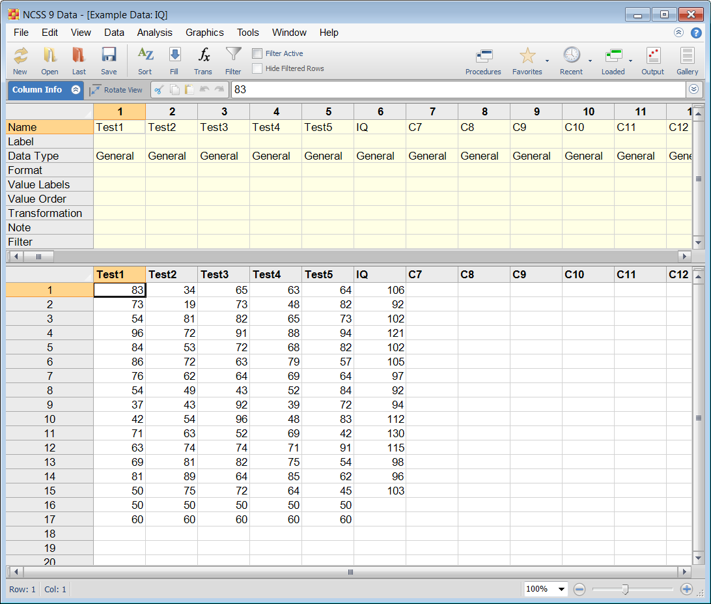Click the zoom in plus icon
711x604 pixels.
pyautogui.click(x=686, y=590)
